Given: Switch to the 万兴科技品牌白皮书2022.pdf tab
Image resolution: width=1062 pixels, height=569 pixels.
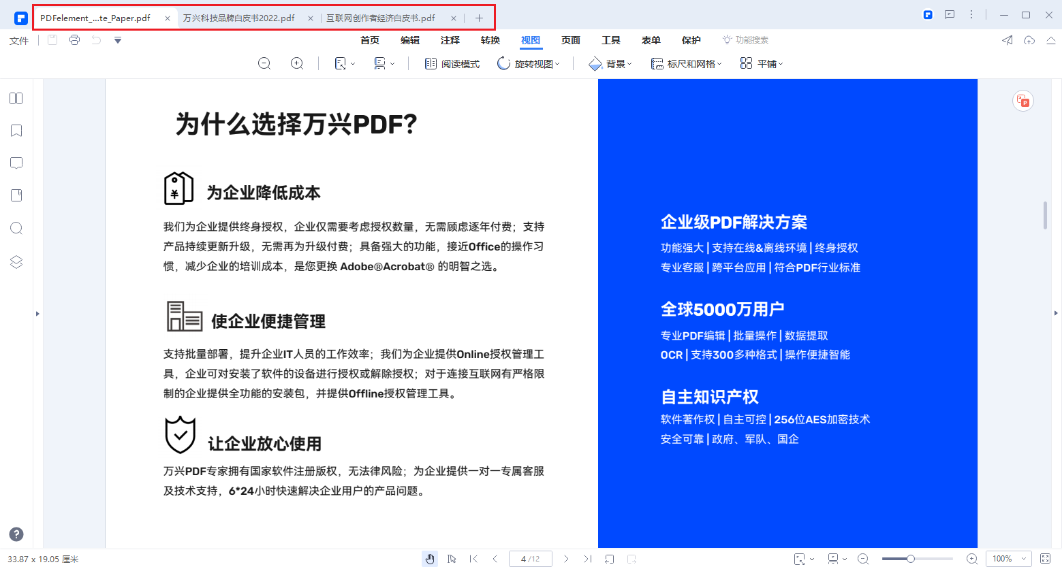Looking at the screenshot, I should (x=238, y=18).
